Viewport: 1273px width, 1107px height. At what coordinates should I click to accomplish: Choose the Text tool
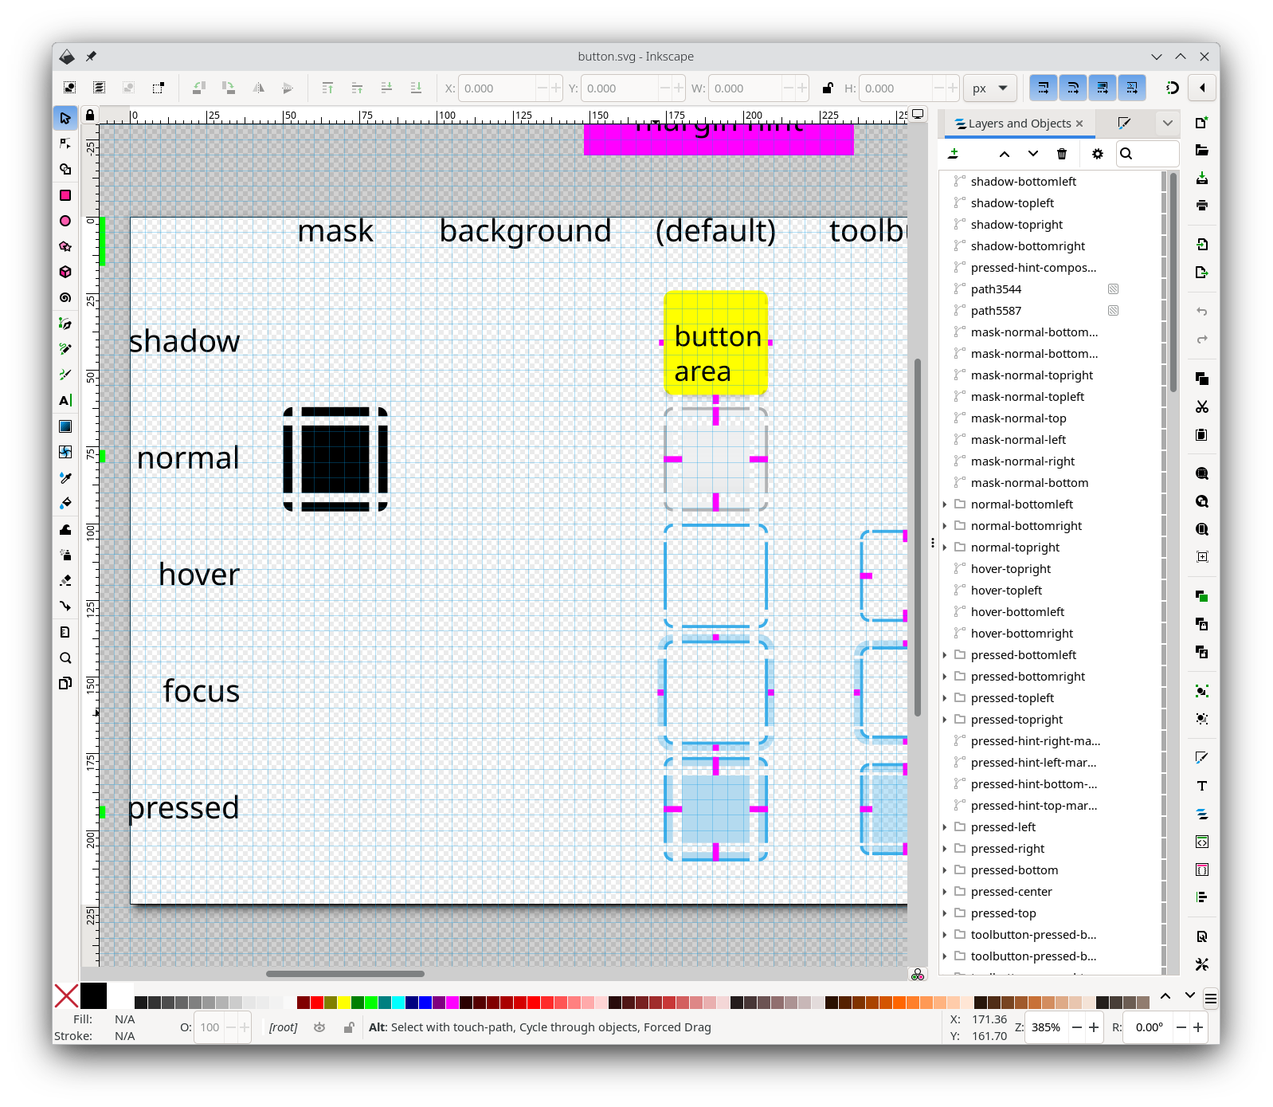click(65, 400)
